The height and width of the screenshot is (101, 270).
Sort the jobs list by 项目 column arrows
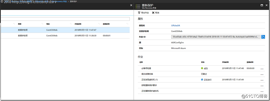(x=71, y=24)
